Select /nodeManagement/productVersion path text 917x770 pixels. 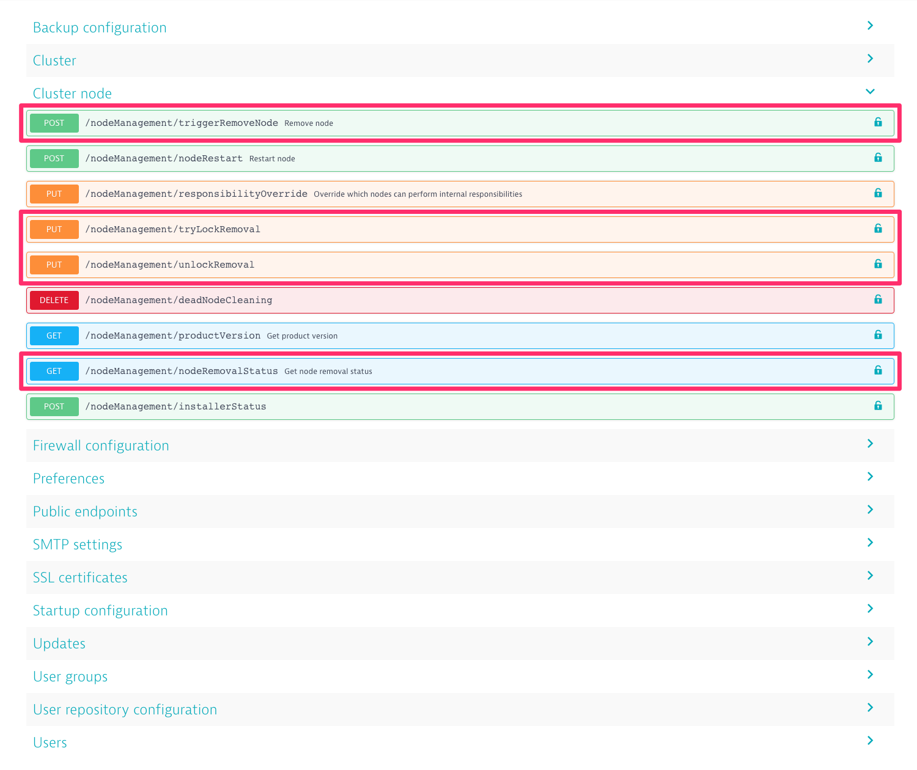173,335
